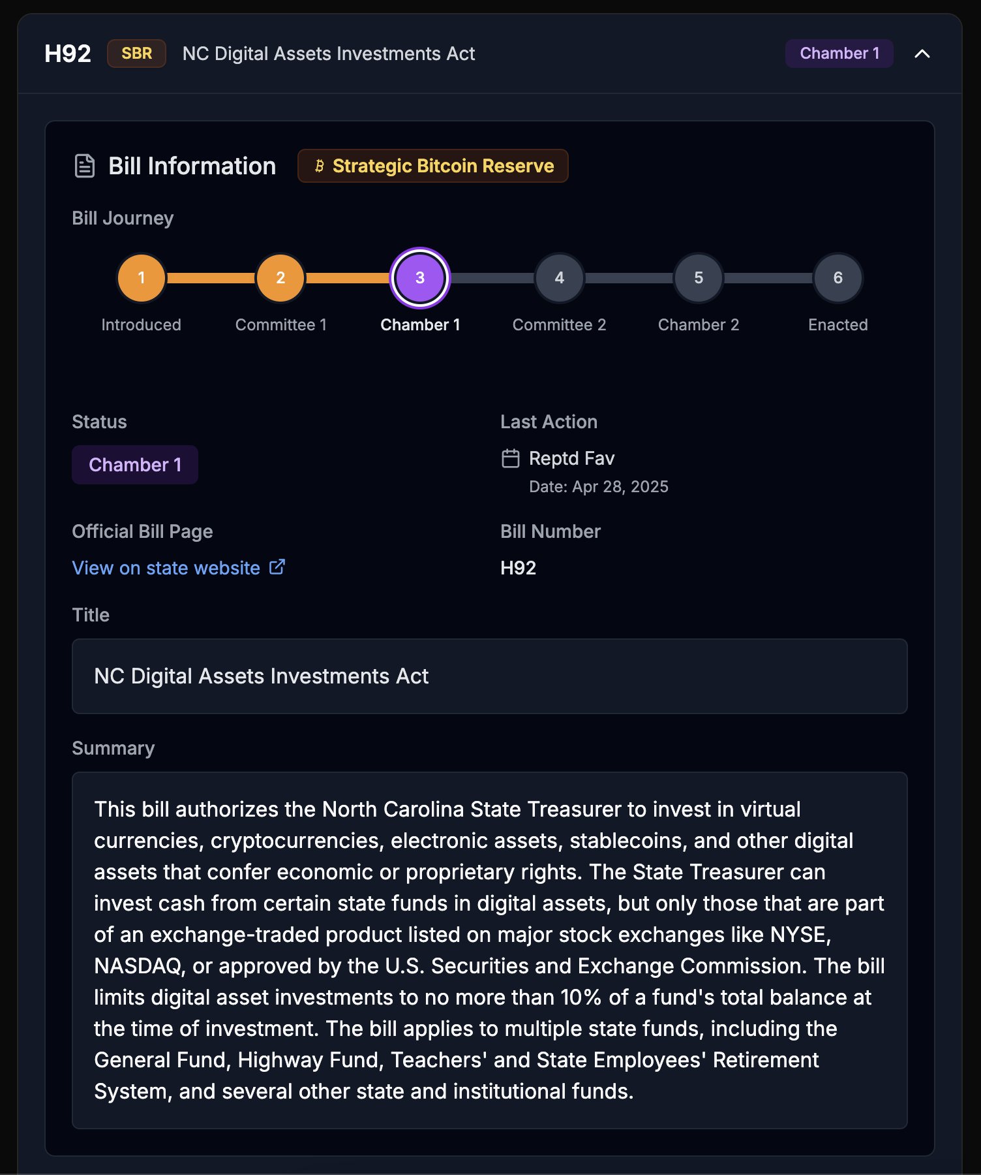Screen dimensions: 981x1175
Task: Open View on state website link
Action: point(166,568)
